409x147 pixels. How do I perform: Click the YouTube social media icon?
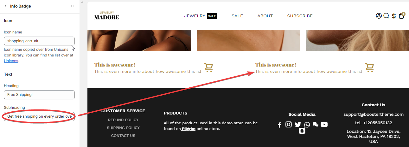click(x=324, y=125)
